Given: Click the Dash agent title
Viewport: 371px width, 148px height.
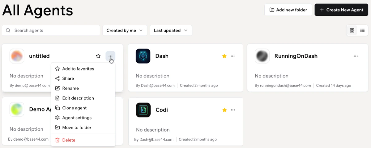Looking at the screenshot, I should click(162, 56).
